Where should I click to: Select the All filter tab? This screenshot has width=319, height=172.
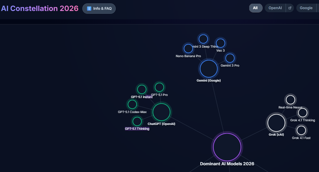point(256,8)
